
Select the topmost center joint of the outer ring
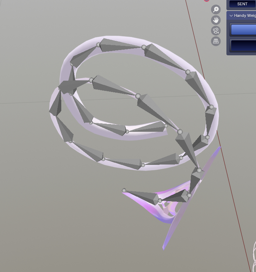click(144, 47)
